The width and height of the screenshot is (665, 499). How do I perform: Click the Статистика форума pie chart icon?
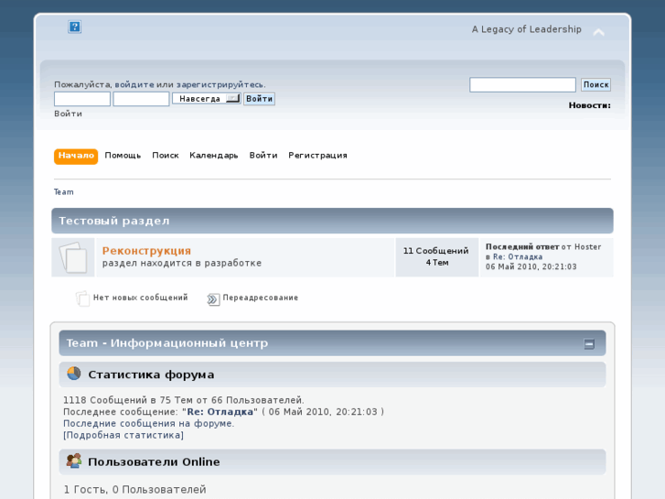point(74,374)
